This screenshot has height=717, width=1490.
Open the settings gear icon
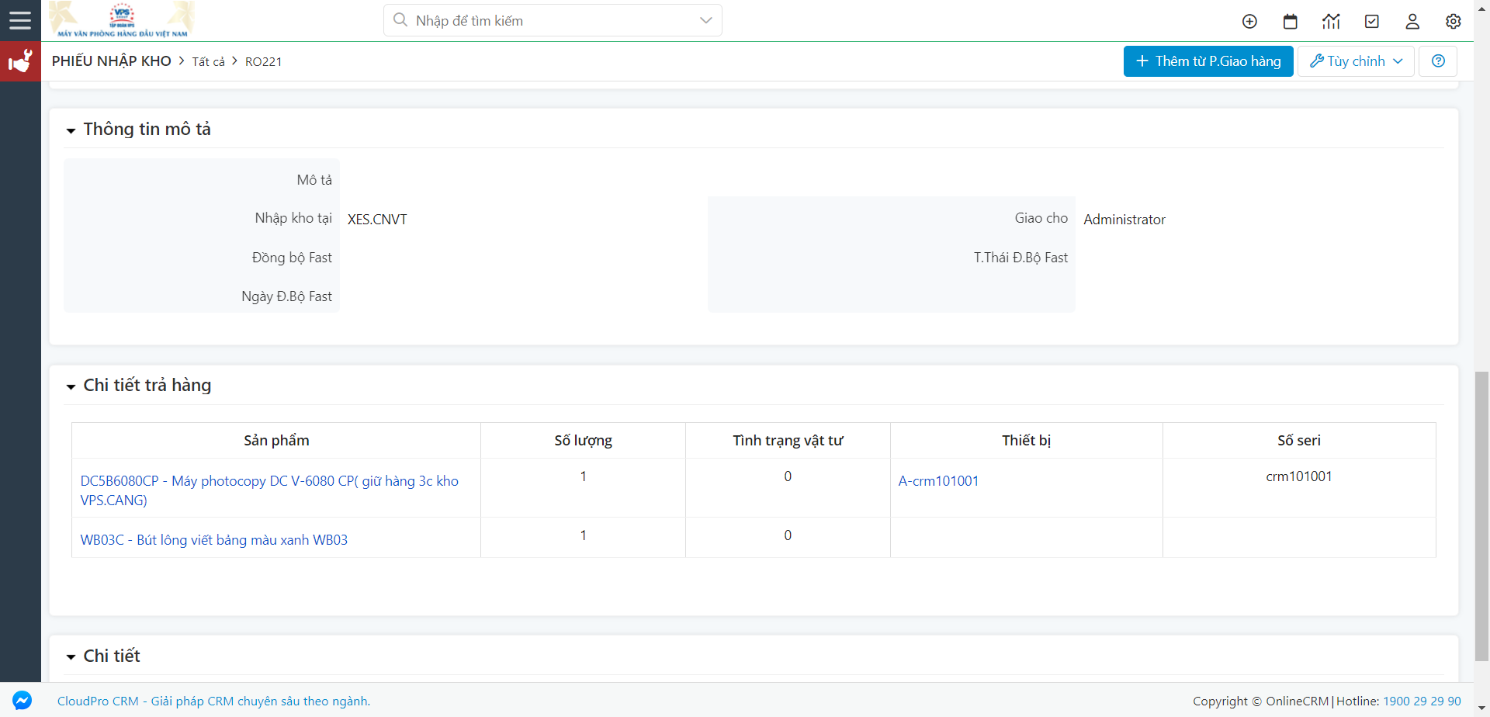tap(1454, 22)
